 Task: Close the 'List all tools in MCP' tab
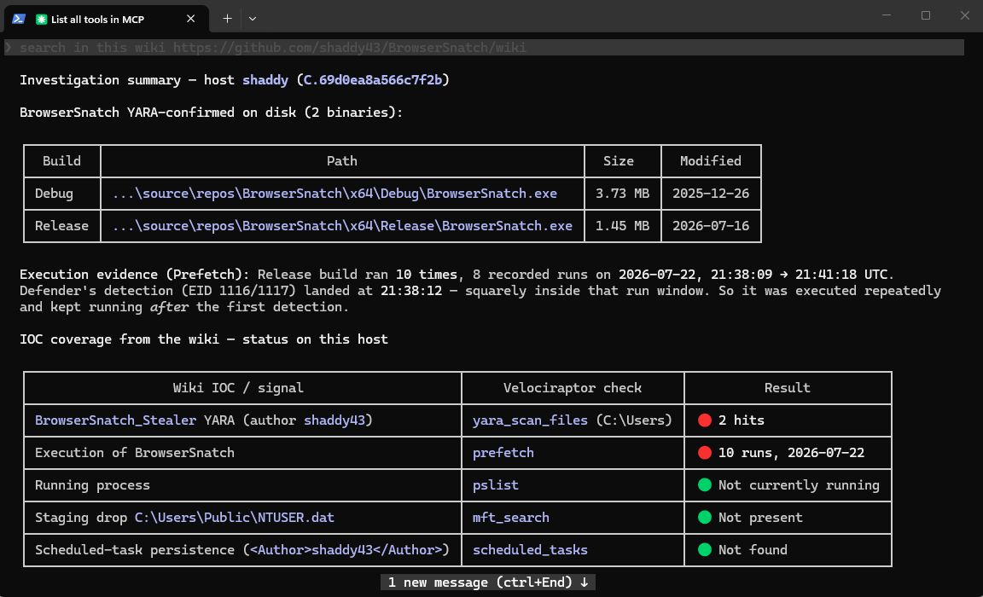(x=190, y=19)
